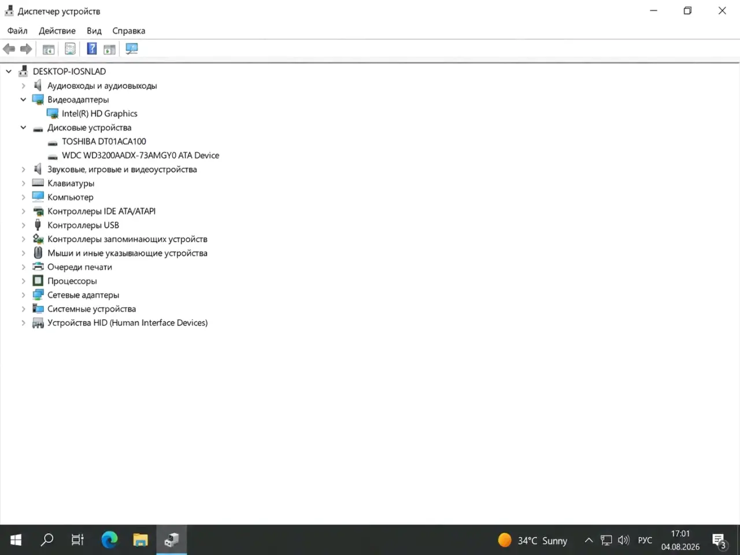Expand the Компьютер category
The width and height of the screenshot is (740, 555).
tap(23, 197)
